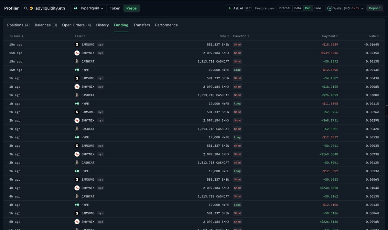Open the Balances (3) tab
The width and height of the screenshot is (388, 230).
46,25
